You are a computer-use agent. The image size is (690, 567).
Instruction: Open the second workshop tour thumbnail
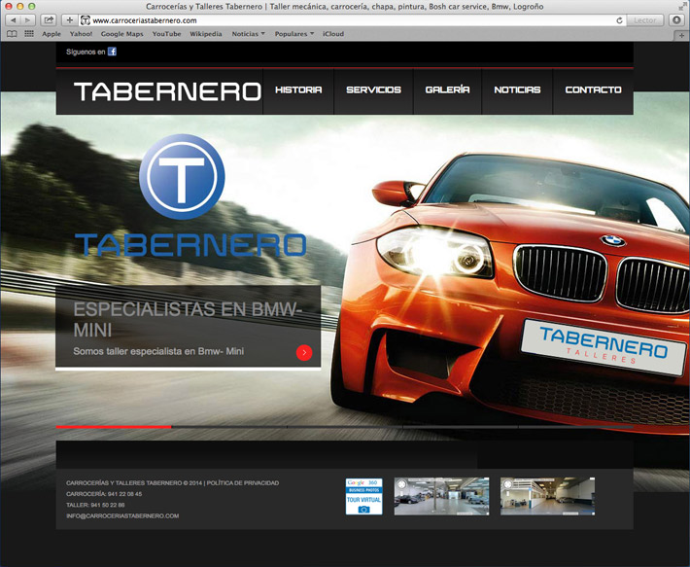547,496
